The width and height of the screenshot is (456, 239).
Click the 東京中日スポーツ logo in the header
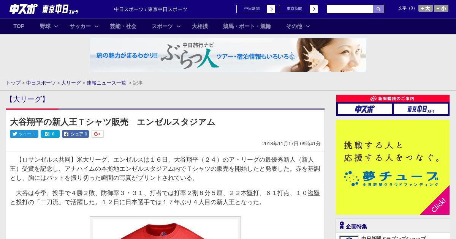60,9
